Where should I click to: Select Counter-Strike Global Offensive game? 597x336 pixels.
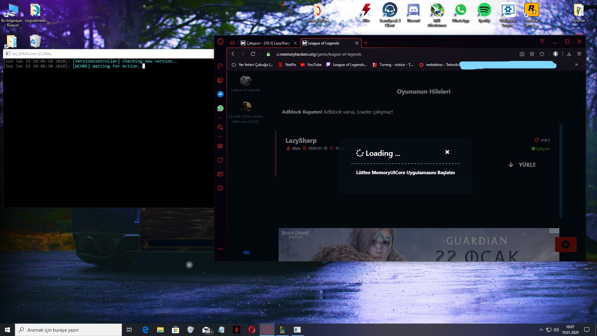[x=245, y=113]
